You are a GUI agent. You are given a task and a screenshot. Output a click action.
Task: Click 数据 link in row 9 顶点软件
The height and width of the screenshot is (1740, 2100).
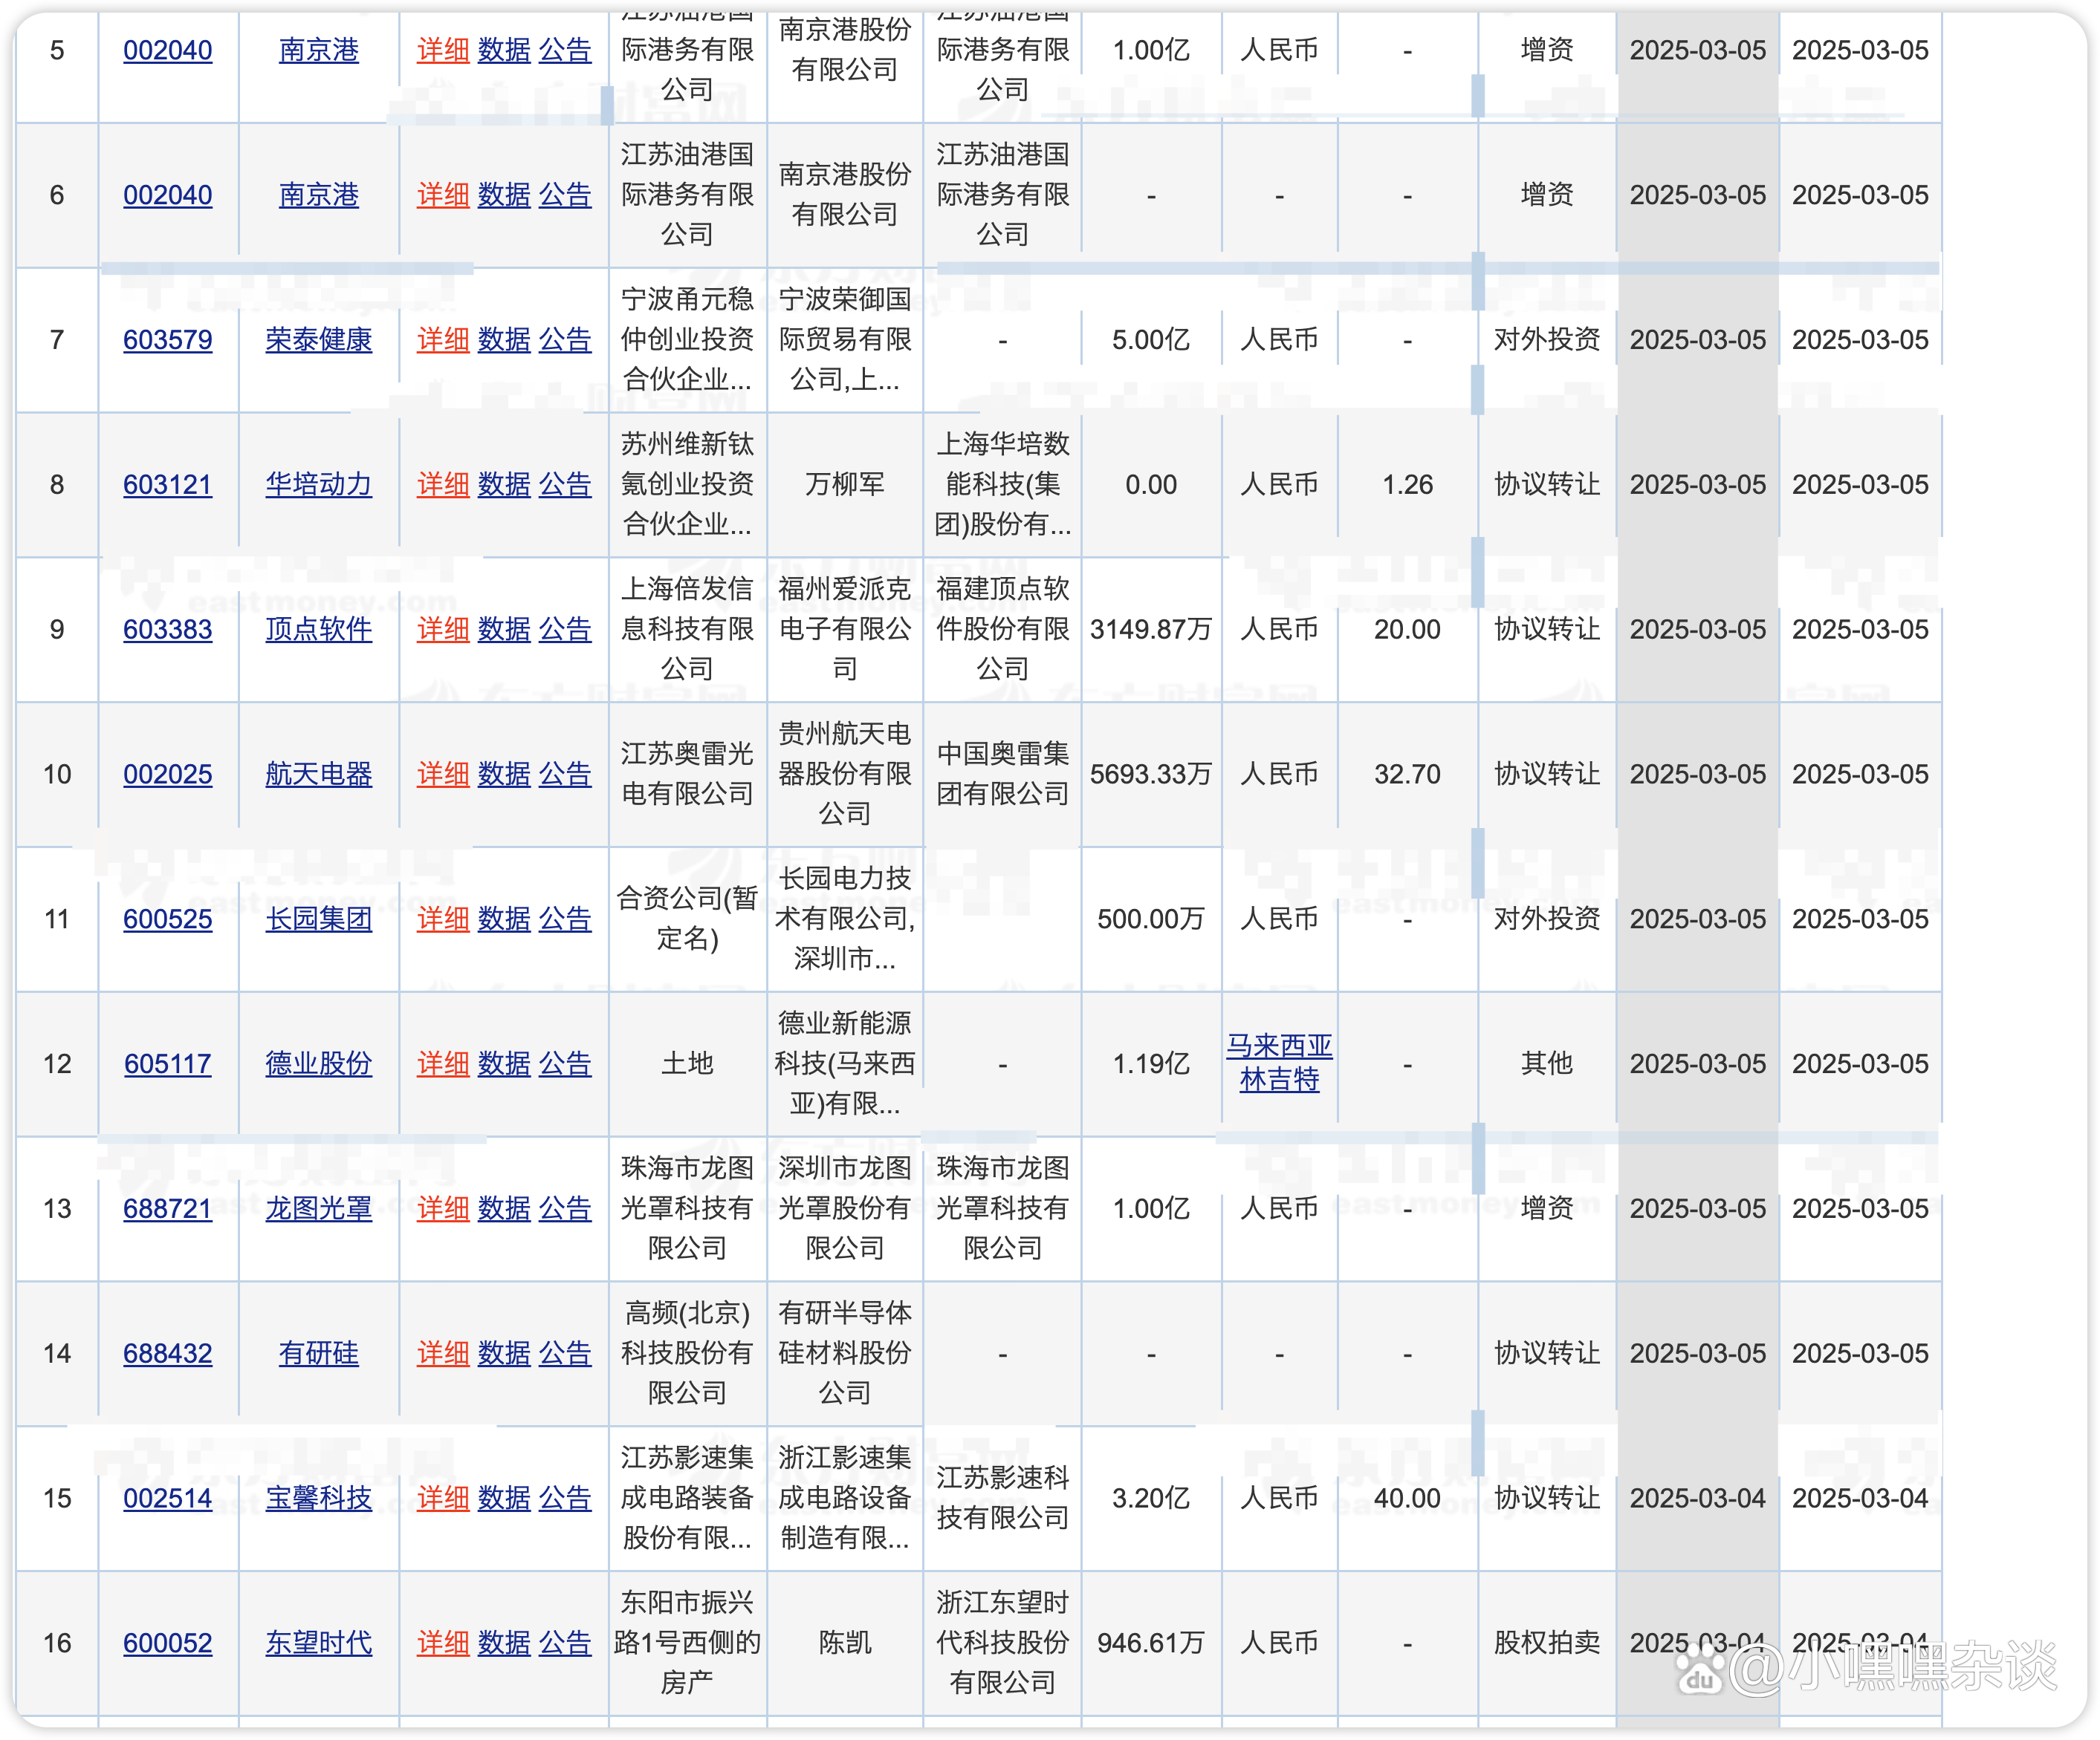pos(504,630)
